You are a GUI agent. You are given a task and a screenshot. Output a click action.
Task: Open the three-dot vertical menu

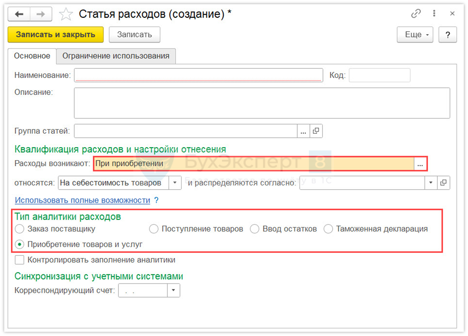click(x=434, y=13)
